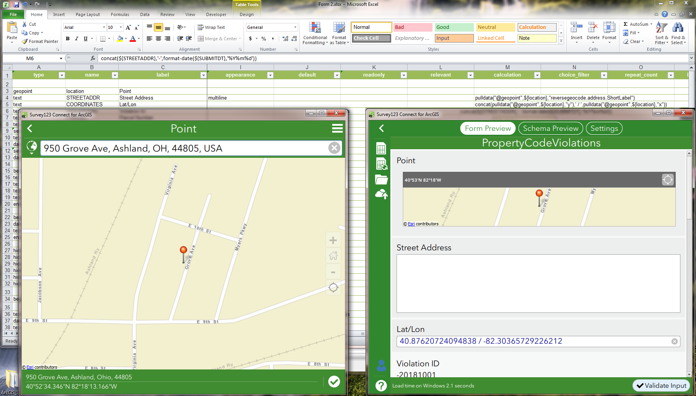Viewport: 696px width, 396px height.
Task: Click the globe geosearch icon
Action: [x=32, y=147]
